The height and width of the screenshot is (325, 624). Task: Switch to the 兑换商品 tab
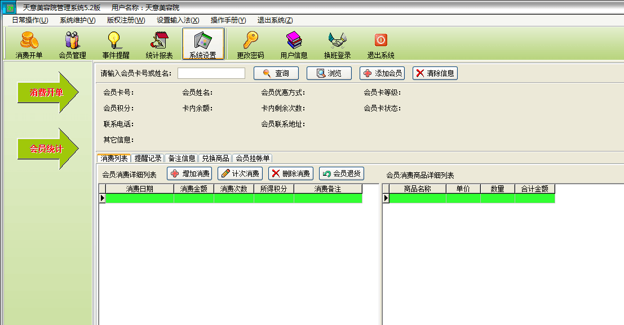point(215,158)
